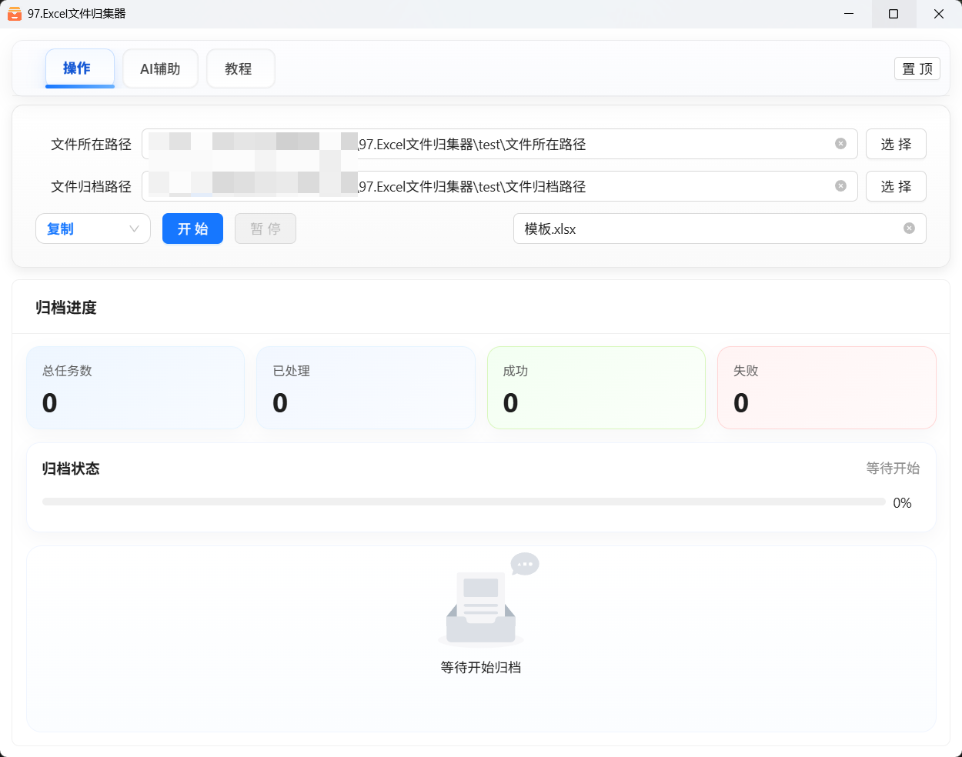Click the clear icon in the 模板.xlsx field
The height and width of the screenshot is (757, 962).
909,228
